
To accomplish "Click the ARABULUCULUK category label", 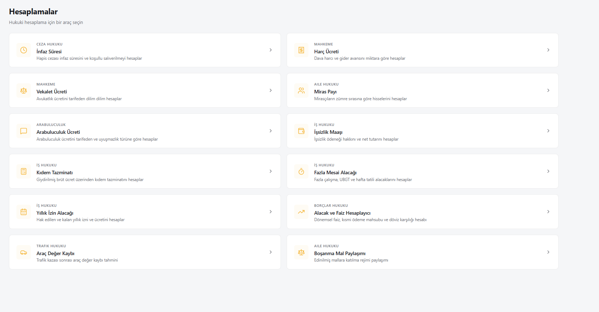I will (x=51, y=125).
